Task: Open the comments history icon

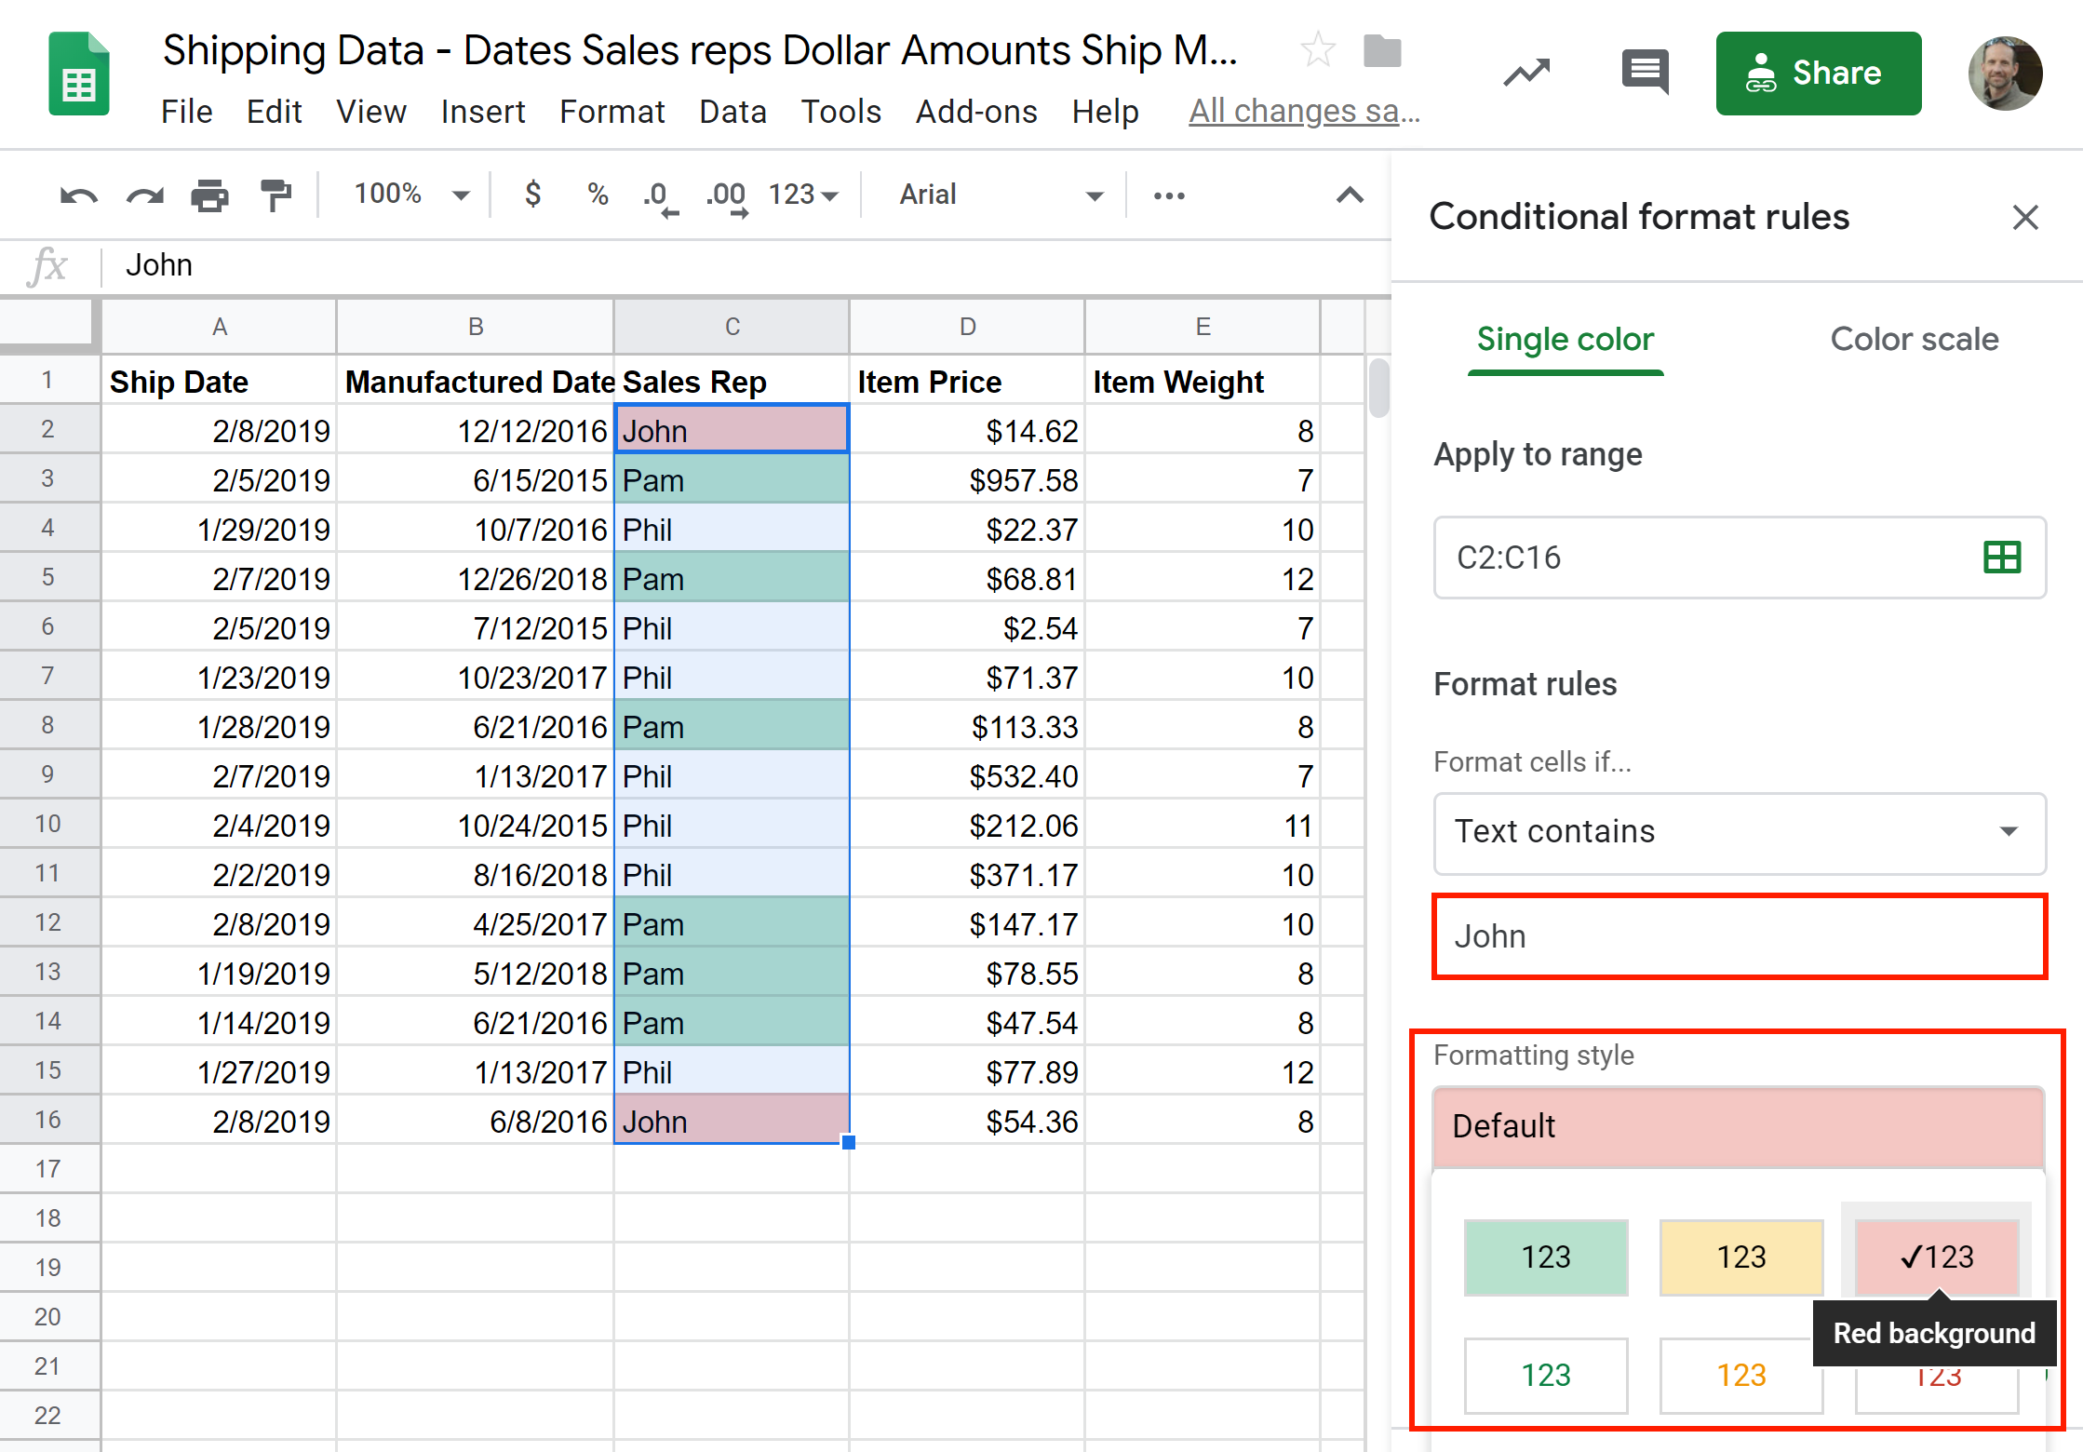Action: (x=1645, y=72)
